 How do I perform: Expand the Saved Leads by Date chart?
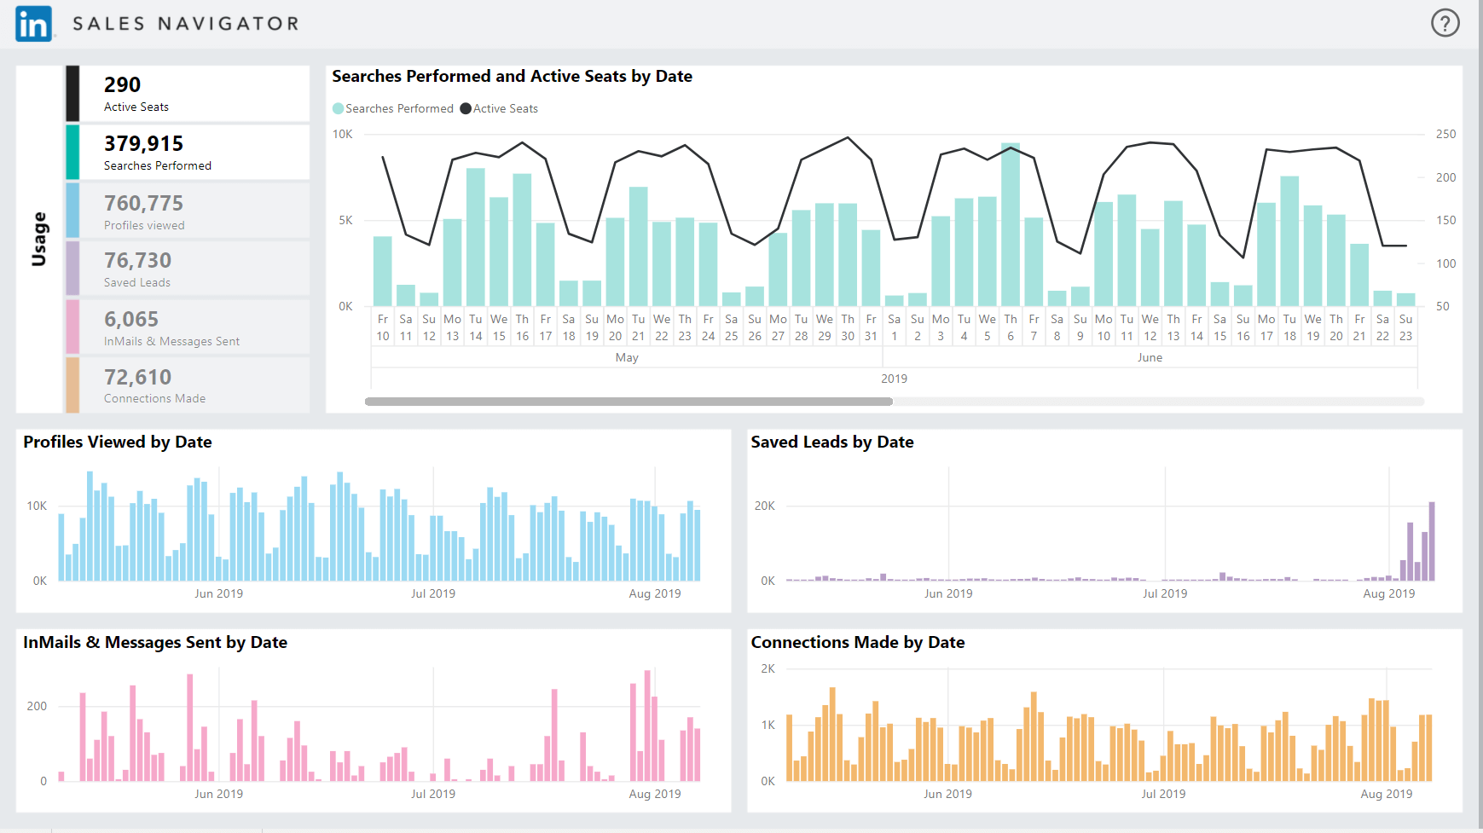831,443
